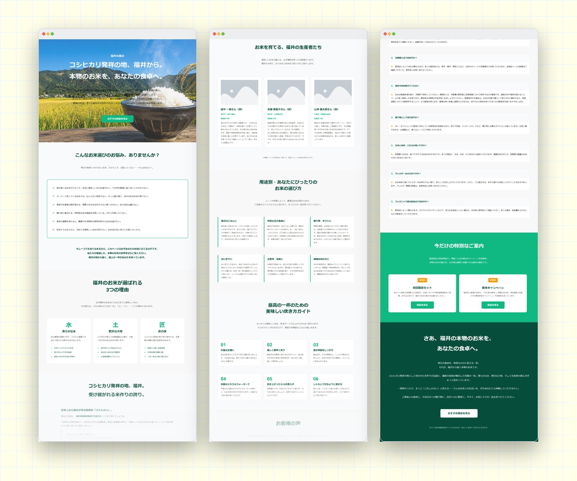Close the window showing the rice bowl hero
577x481 pixels.
[44, 34]
